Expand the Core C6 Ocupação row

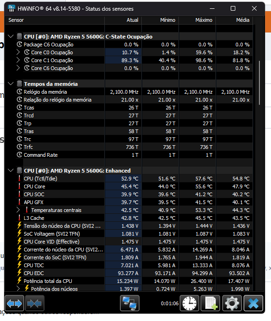pos(18,68)
